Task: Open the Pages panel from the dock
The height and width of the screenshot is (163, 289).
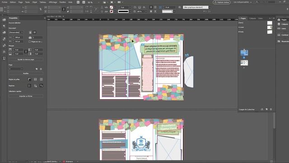Action: (x=282, y=19)
